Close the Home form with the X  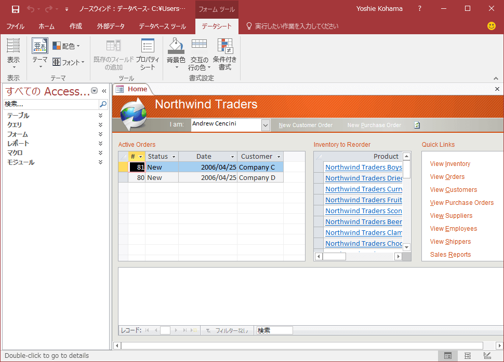click(497, 89)
